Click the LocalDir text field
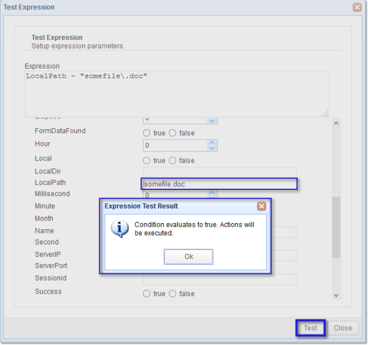 click(x=220, y=172)
